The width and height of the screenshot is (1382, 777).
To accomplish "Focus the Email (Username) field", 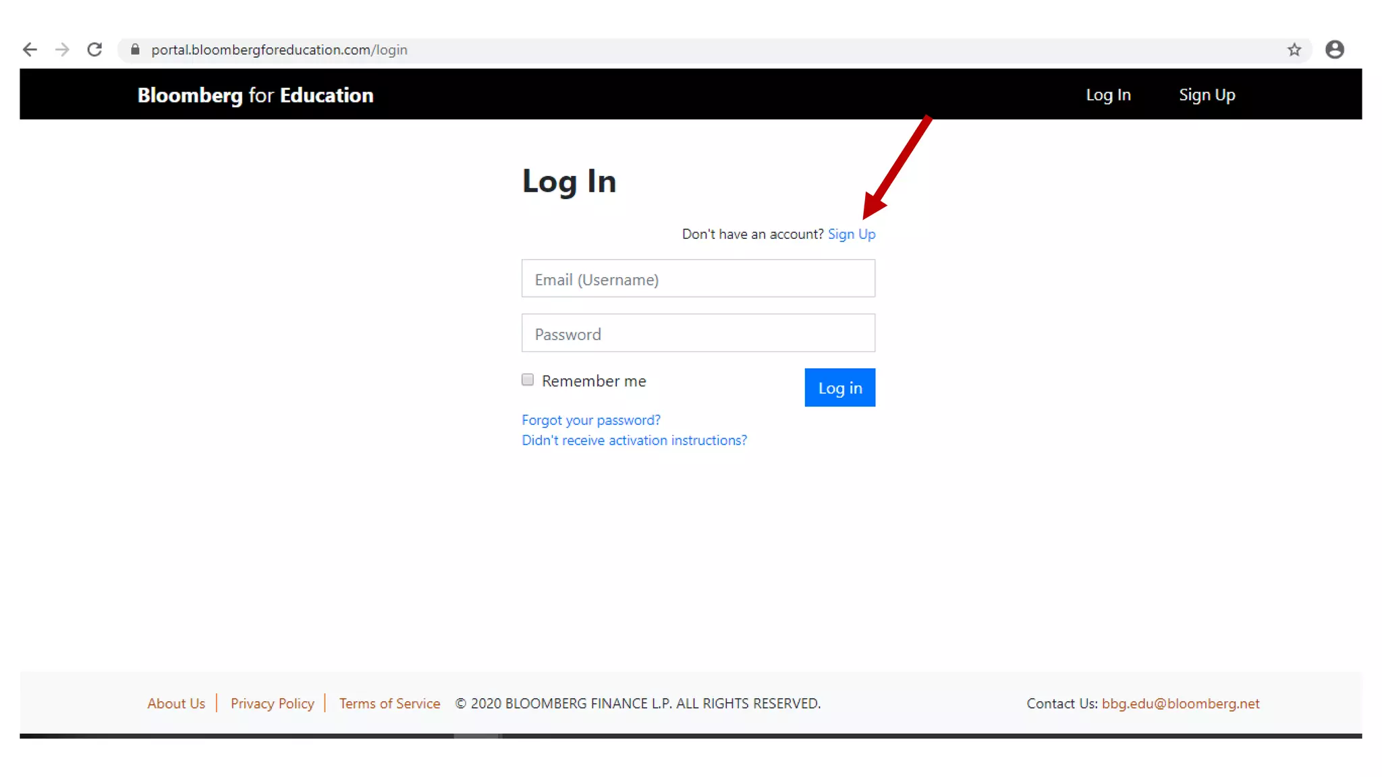I will click(698, 279).
